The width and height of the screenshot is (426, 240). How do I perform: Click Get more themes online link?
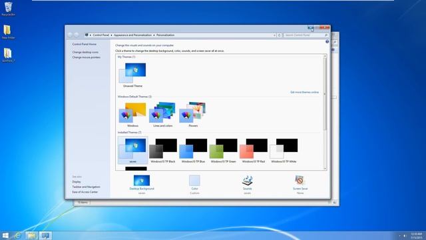pos(304,92)
